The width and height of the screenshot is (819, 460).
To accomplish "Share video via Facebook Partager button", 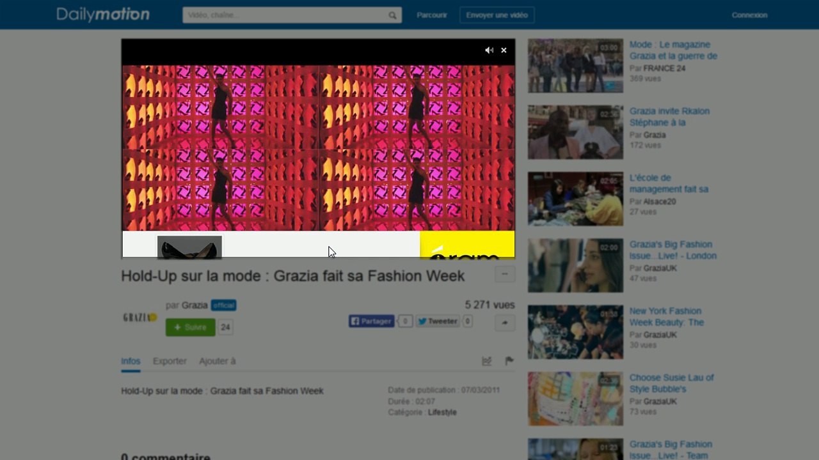I will 371,321.
